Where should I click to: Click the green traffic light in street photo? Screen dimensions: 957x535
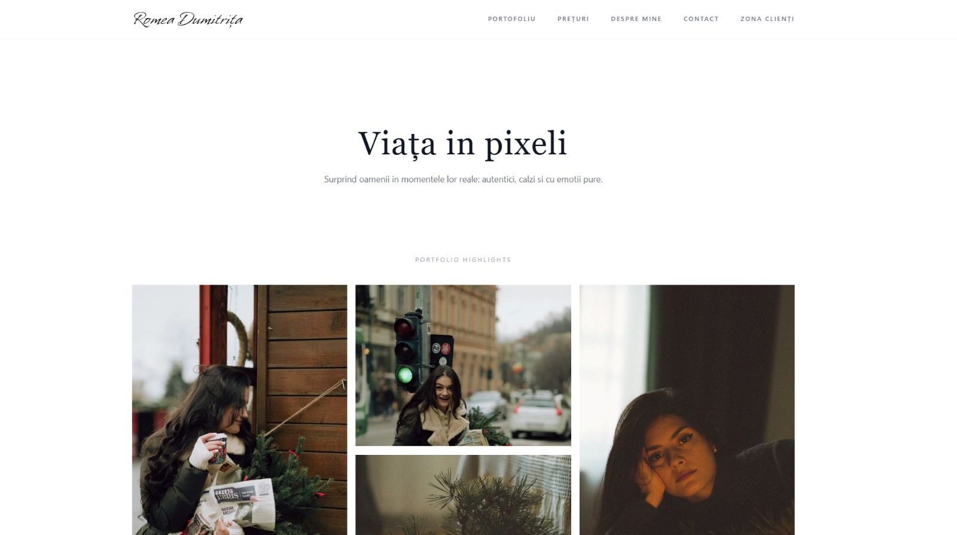405,375
